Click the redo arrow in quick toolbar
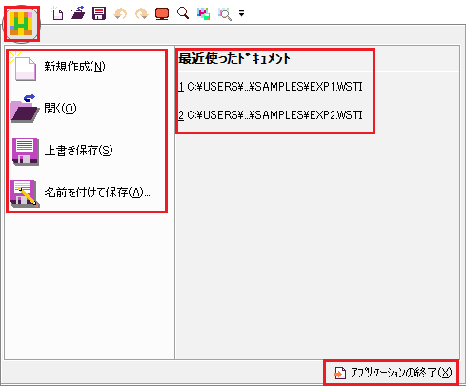 (x=141, y=13)
